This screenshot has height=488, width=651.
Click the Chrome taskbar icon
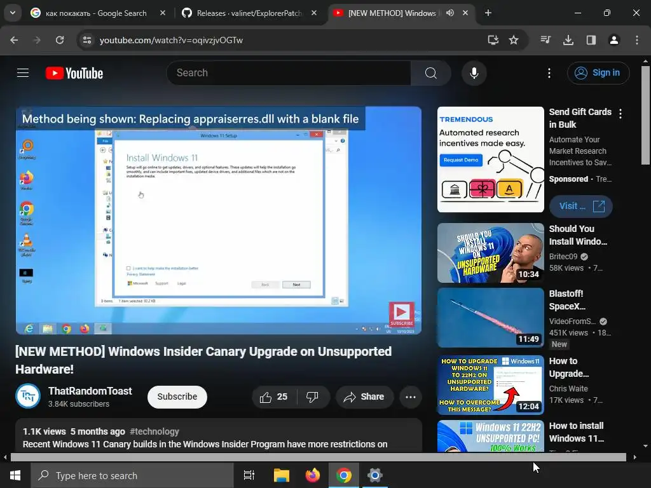click(344, 475)
